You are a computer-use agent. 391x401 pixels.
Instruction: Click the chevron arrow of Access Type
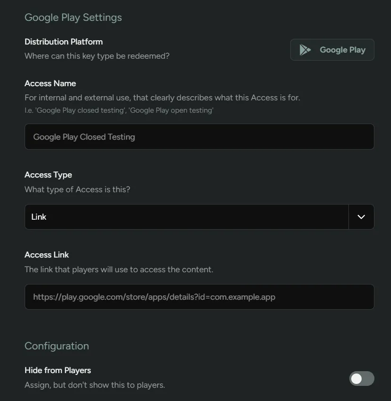click(361, 217)
